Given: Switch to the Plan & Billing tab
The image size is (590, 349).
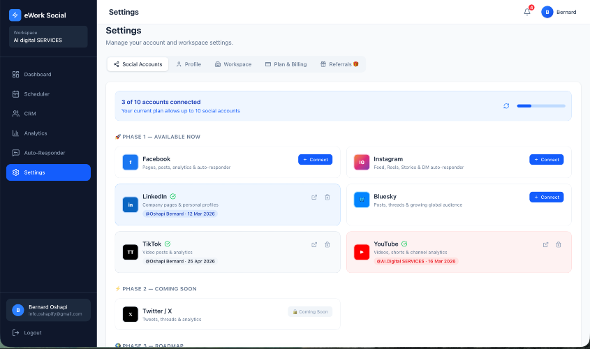Looking at the screenshot, I should tap(286, 64).
